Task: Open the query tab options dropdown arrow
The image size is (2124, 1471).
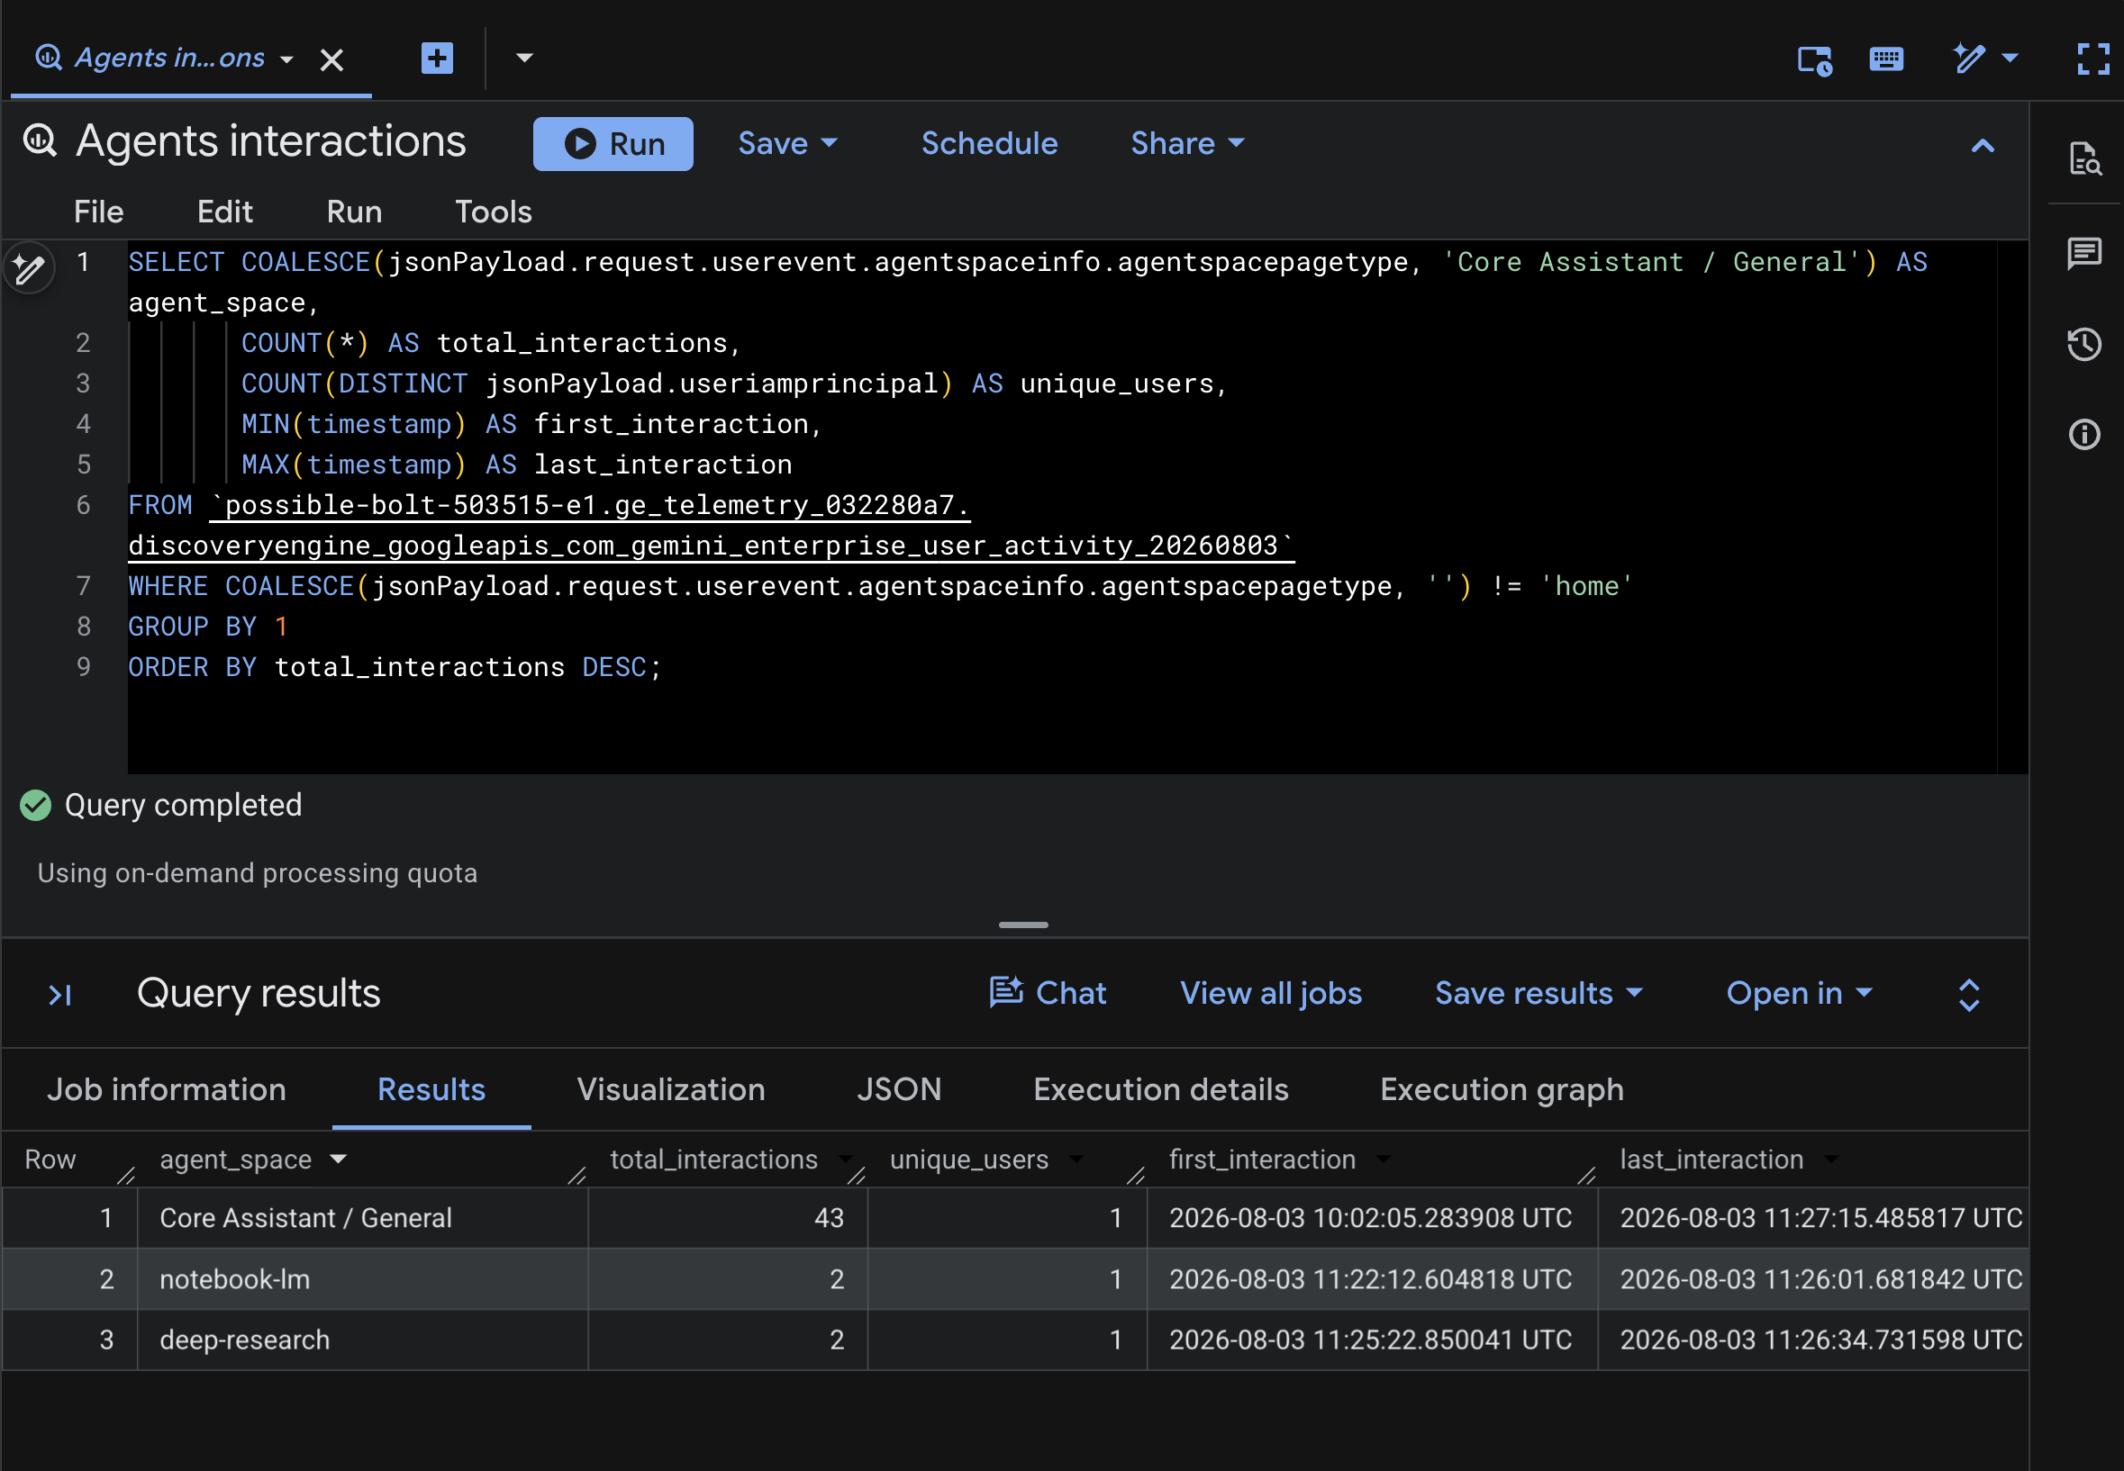Action: point(286,59)
